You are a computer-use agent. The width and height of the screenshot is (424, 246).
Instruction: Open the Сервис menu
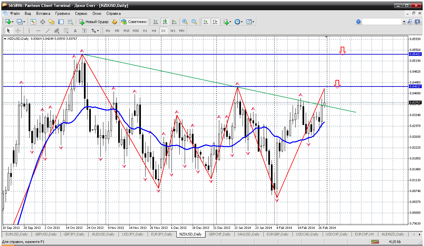81,13
